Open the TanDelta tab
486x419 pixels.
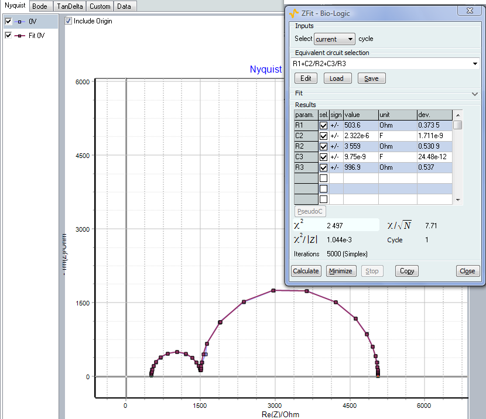click(71, 6)
